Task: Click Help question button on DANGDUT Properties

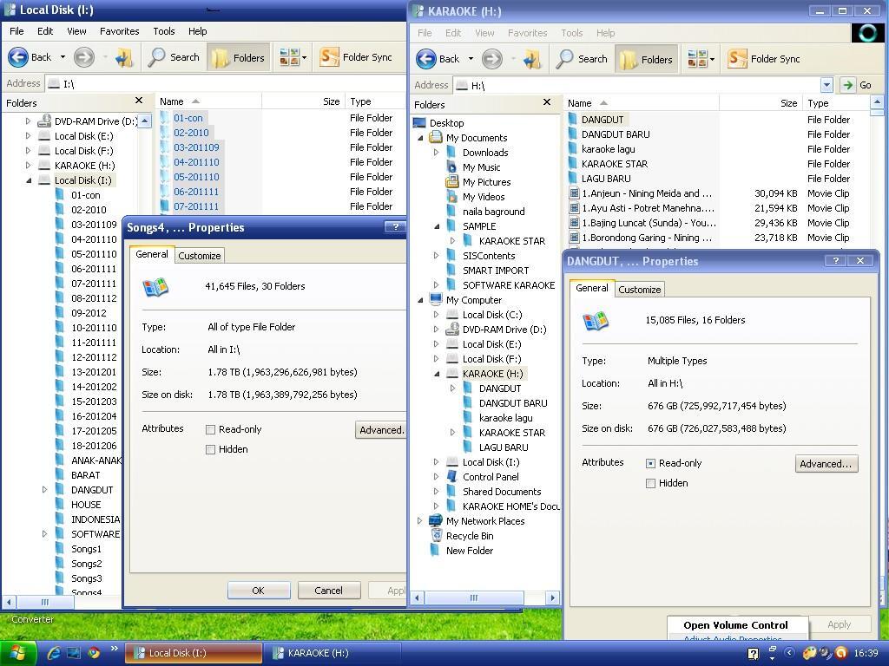Action: [835, 260]
